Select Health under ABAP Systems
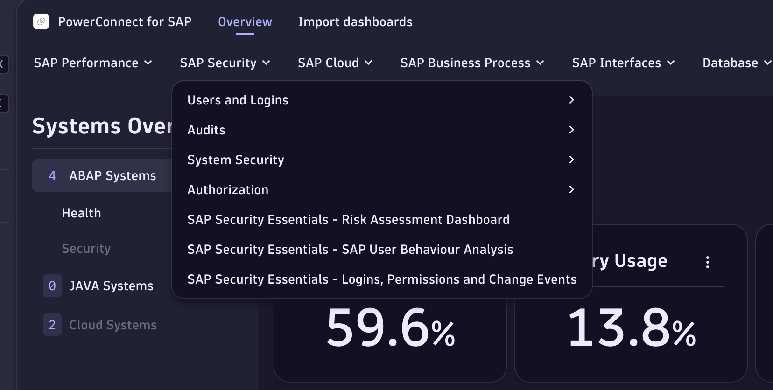This screenshot has width=773, height=390. click(82, 213)
